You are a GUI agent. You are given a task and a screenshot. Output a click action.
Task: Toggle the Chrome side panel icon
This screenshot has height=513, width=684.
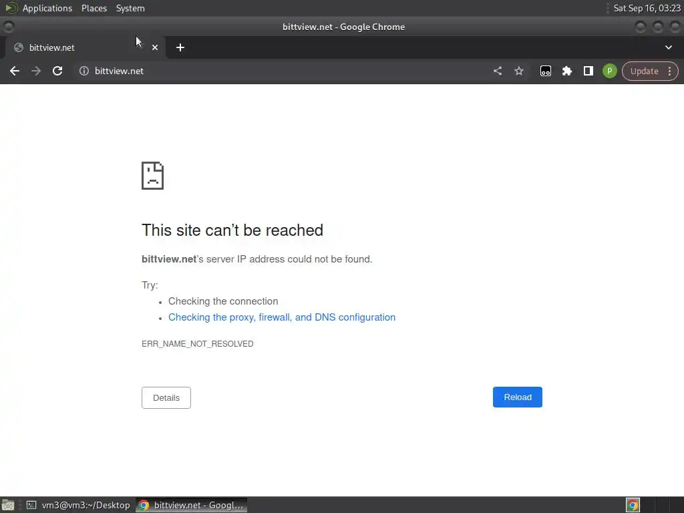(588, 71)
